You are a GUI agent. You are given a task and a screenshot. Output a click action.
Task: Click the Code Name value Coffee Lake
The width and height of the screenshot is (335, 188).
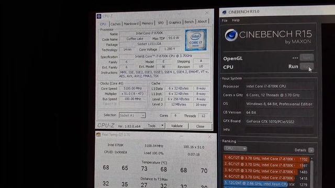coord(135,39)
